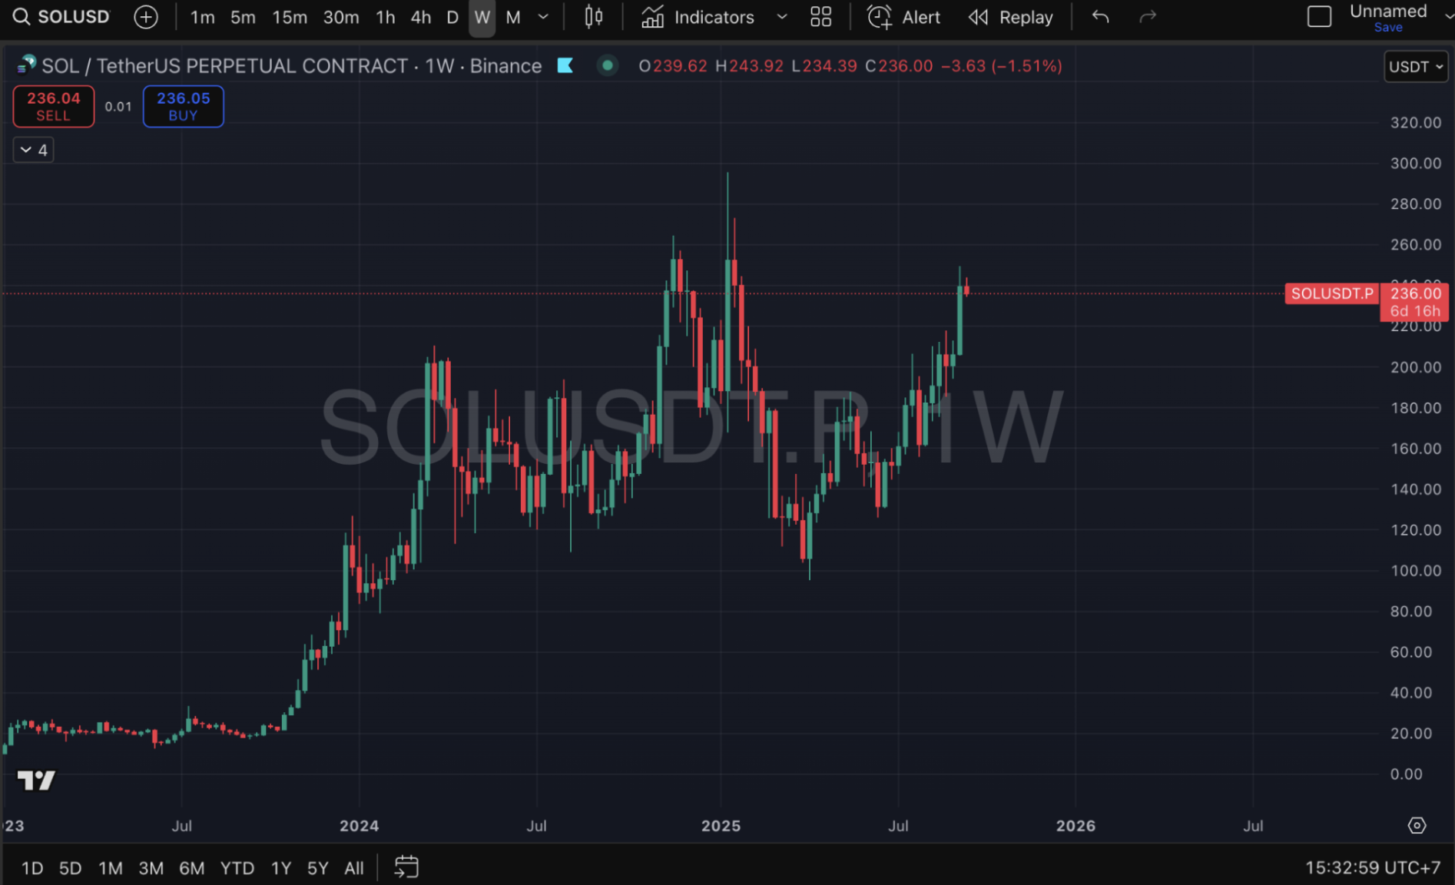Start bar Replay mode
Image resolution: width=1455 pixels, height=885 pixels.
tap(1010, 17)
